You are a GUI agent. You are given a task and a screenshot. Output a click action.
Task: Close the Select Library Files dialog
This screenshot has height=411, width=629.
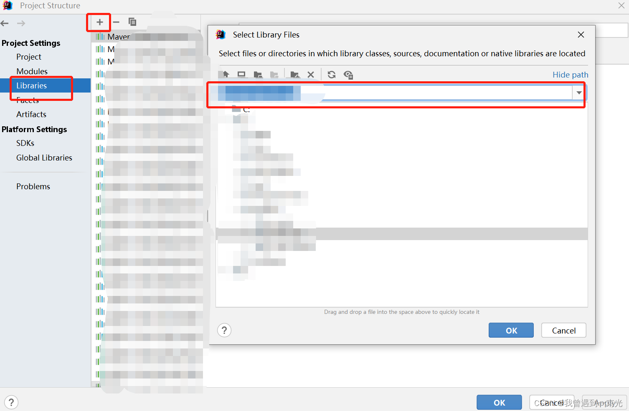pyautogui.click(x=581, y=35)
